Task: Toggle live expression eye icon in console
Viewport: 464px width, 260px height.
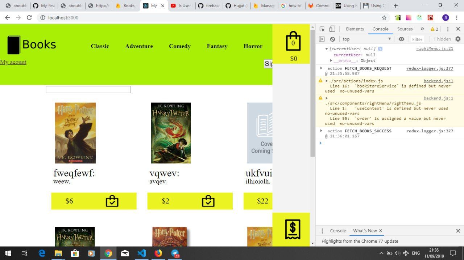Action: (x=401, y=39)
